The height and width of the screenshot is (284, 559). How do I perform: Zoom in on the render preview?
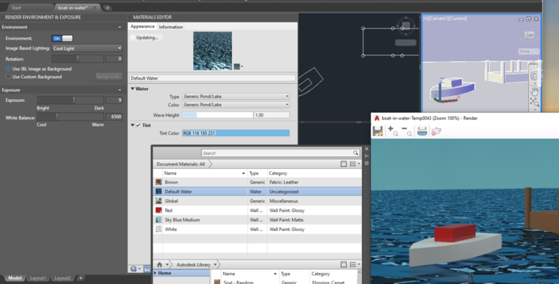(x=391, y=131)
